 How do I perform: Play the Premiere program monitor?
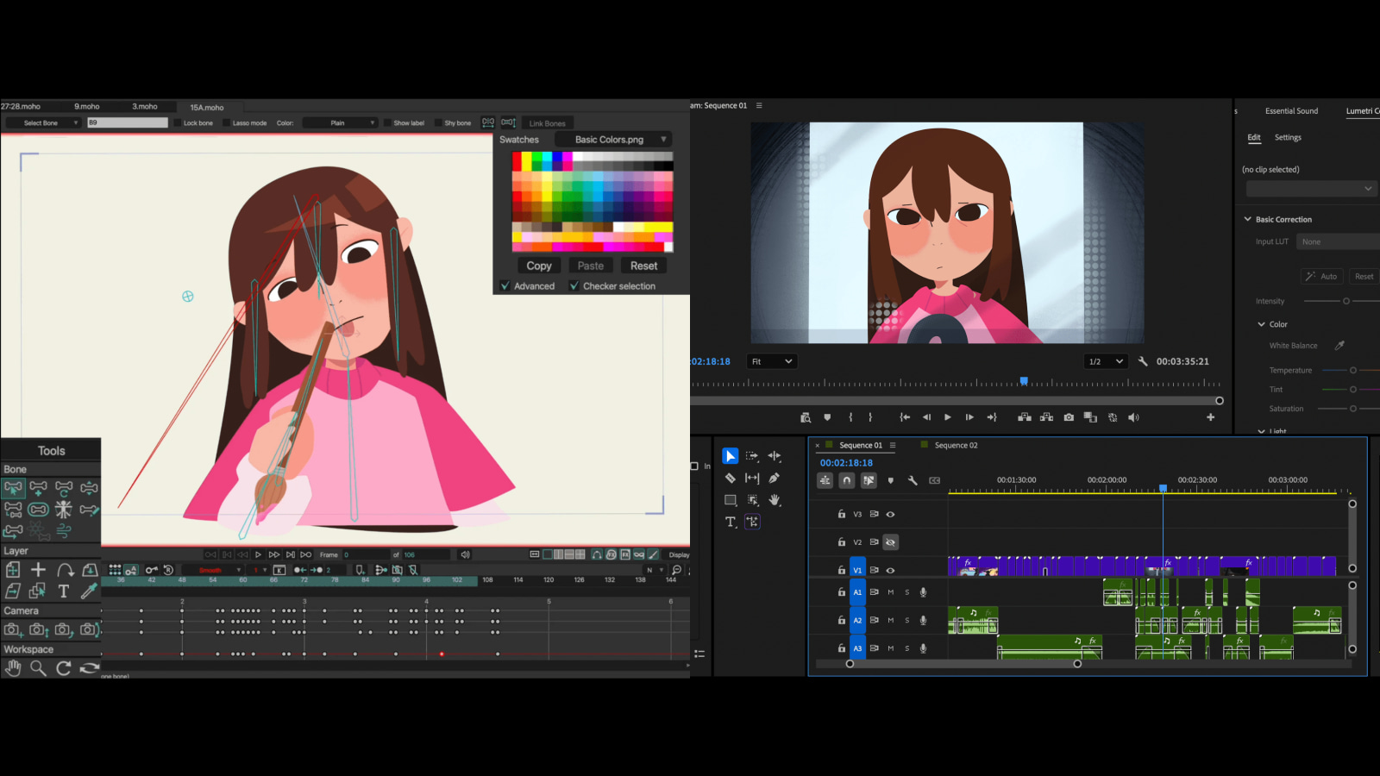coord(947,417)
